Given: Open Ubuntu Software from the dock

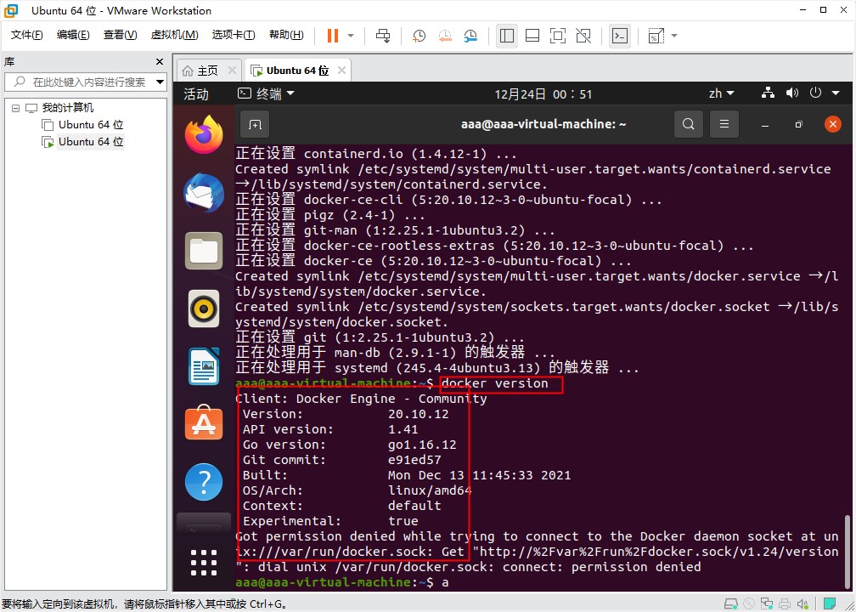Looking at the screenshot, I should (x=203, y=422).
